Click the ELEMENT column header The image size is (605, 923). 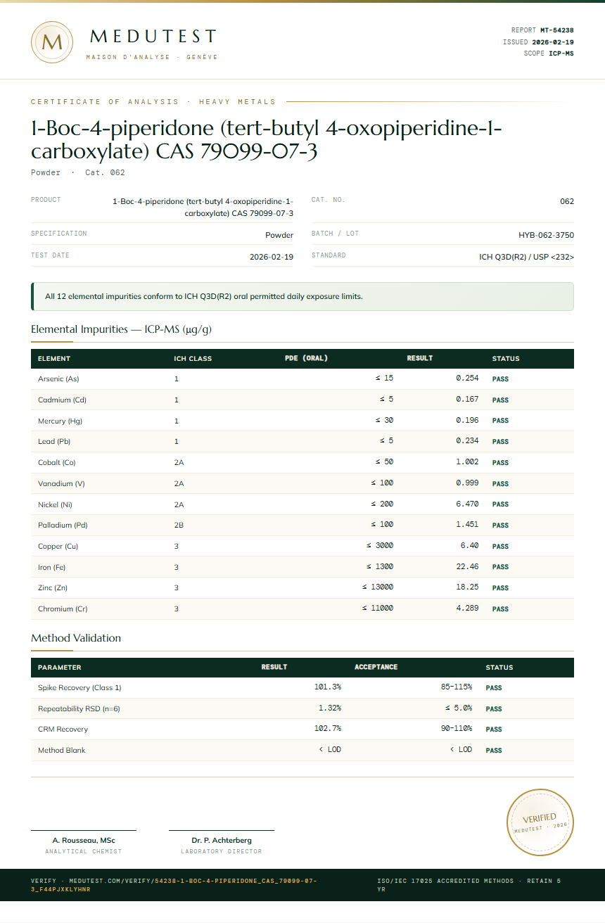click(x=54, y=359)
